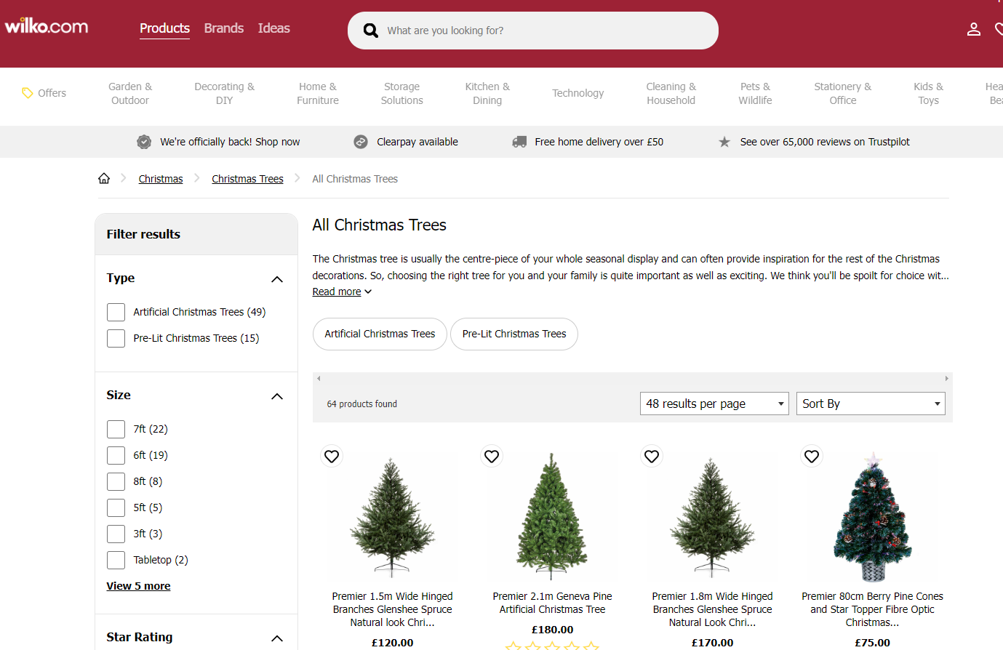Open the Kitchen & Dining menu
The width and height of the screenshot is (1003, 650).
point(487,93)
